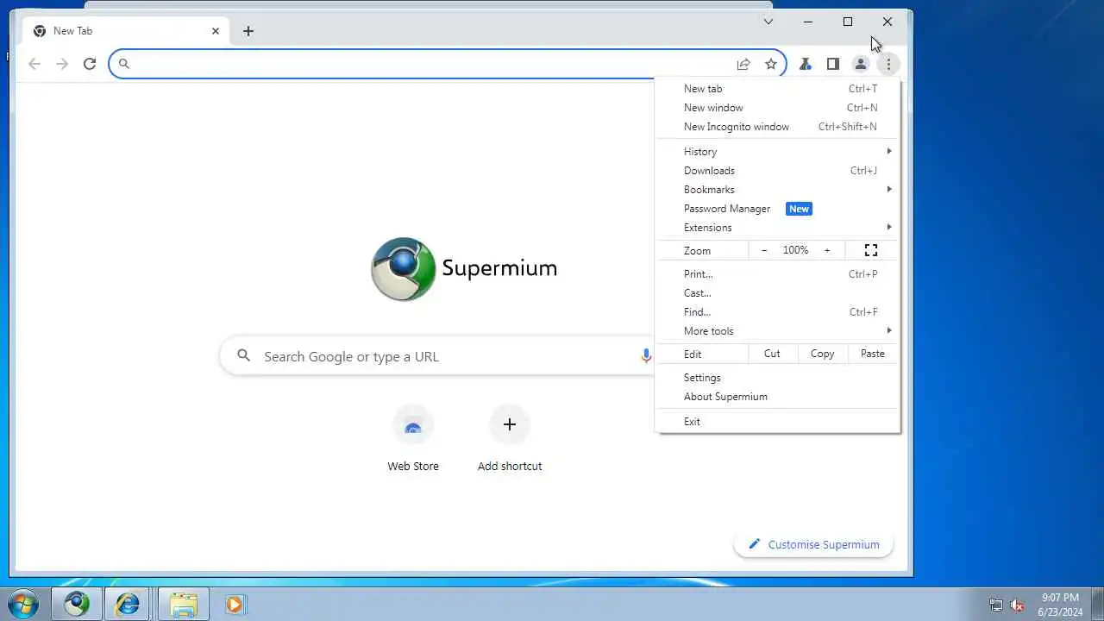Open About Supermium menu item
The image size is (1104, 621).
click(x=777, y=397)
